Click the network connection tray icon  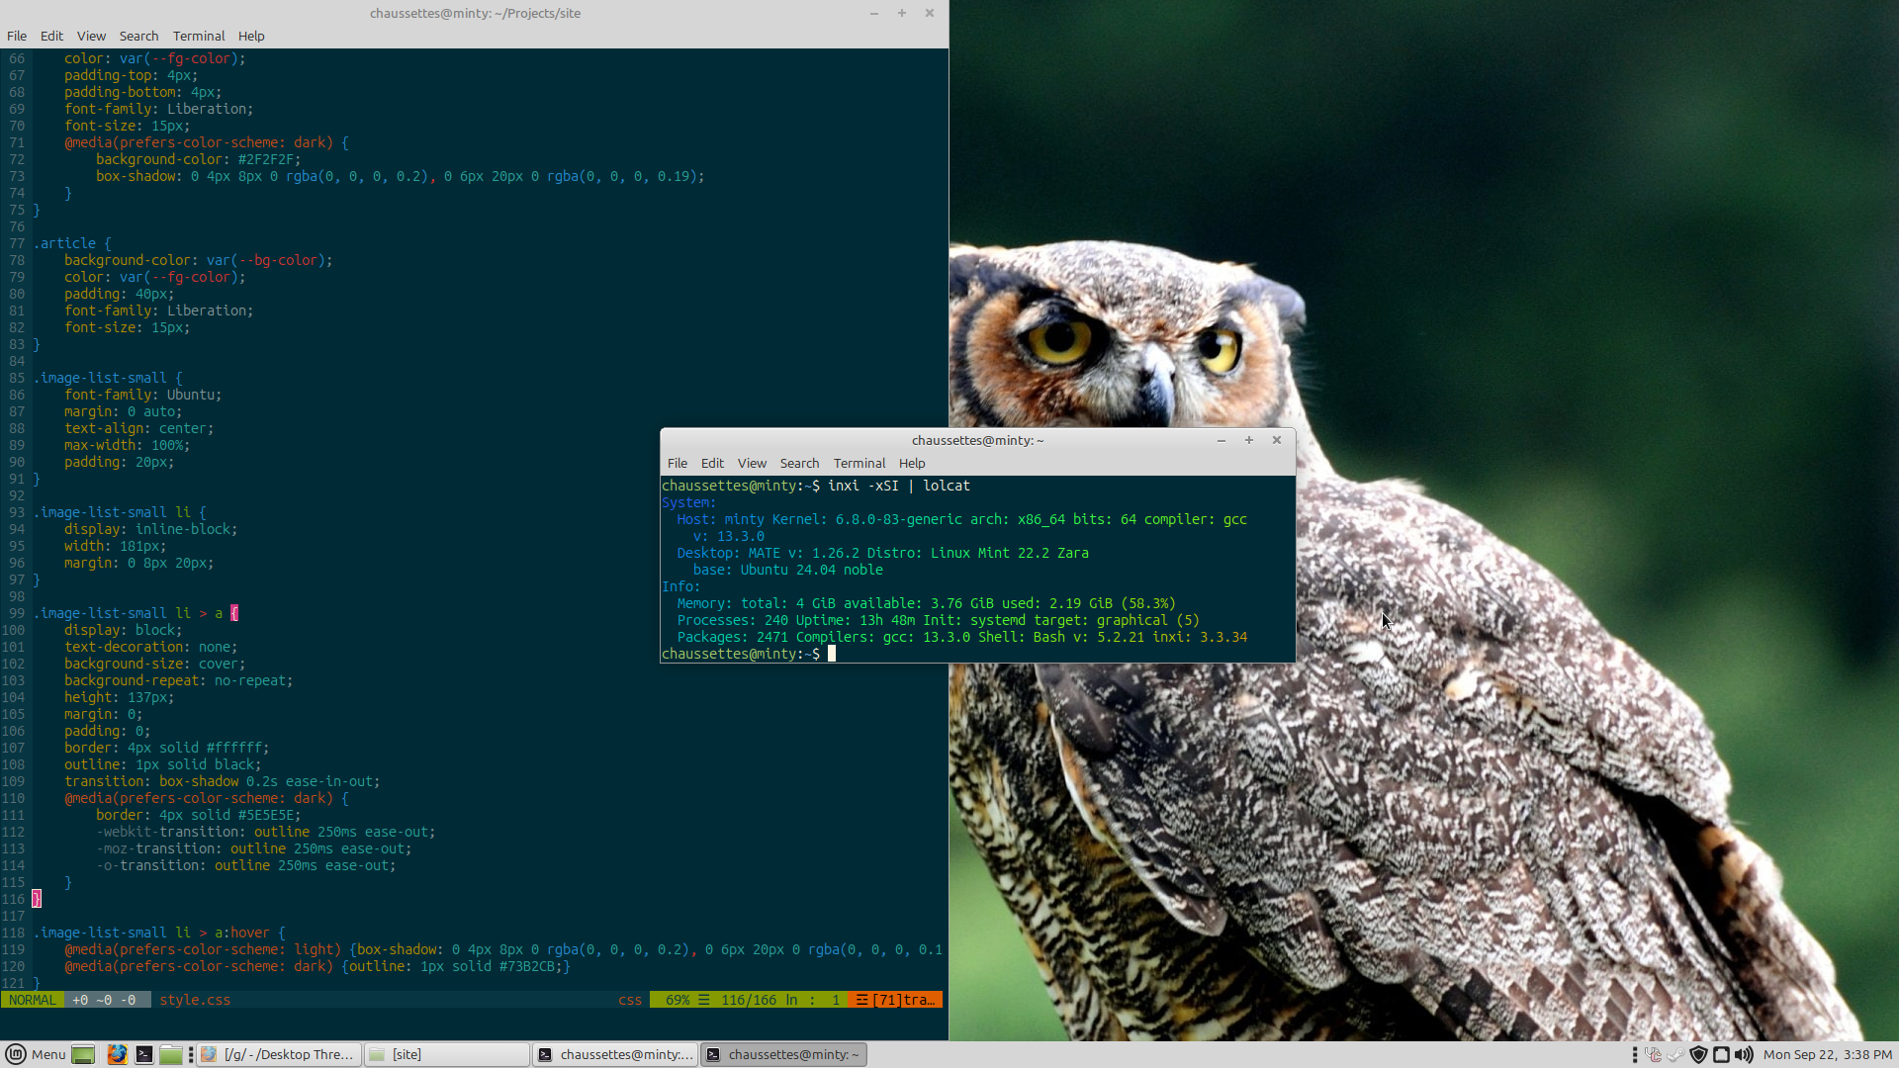[x=1722, y=1054]
